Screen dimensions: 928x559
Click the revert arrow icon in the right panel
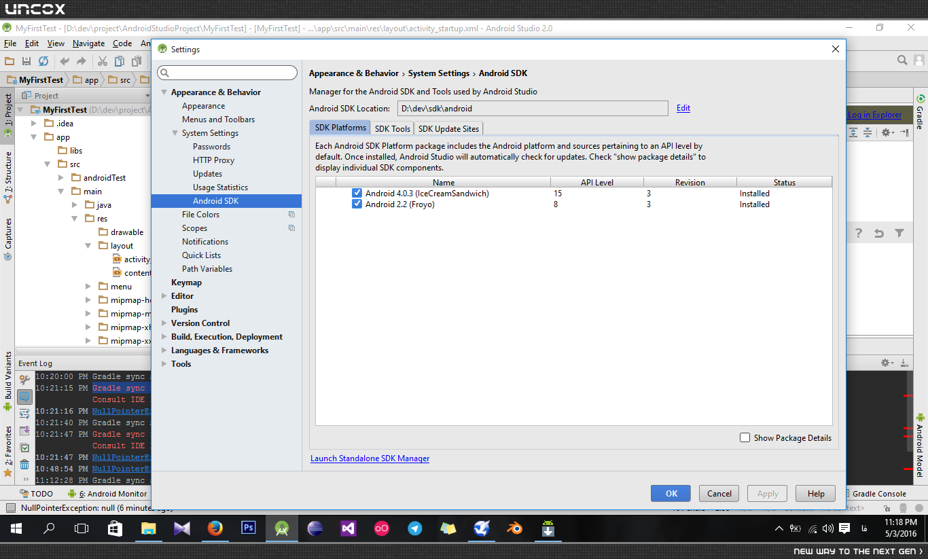879,233
